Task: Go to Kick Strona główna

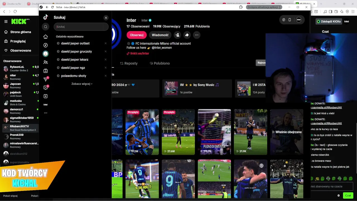Action: [x=18, y=32]
